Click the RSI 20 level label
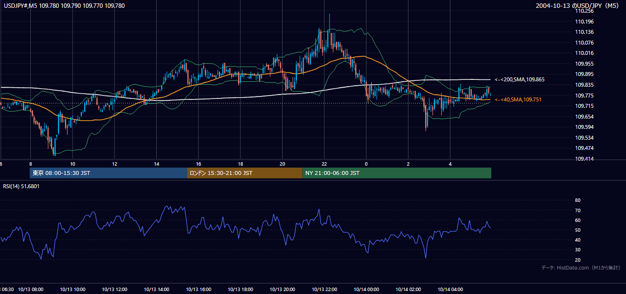Image resolution: width=626 pixels, height=294 pixels. (578, 260)
